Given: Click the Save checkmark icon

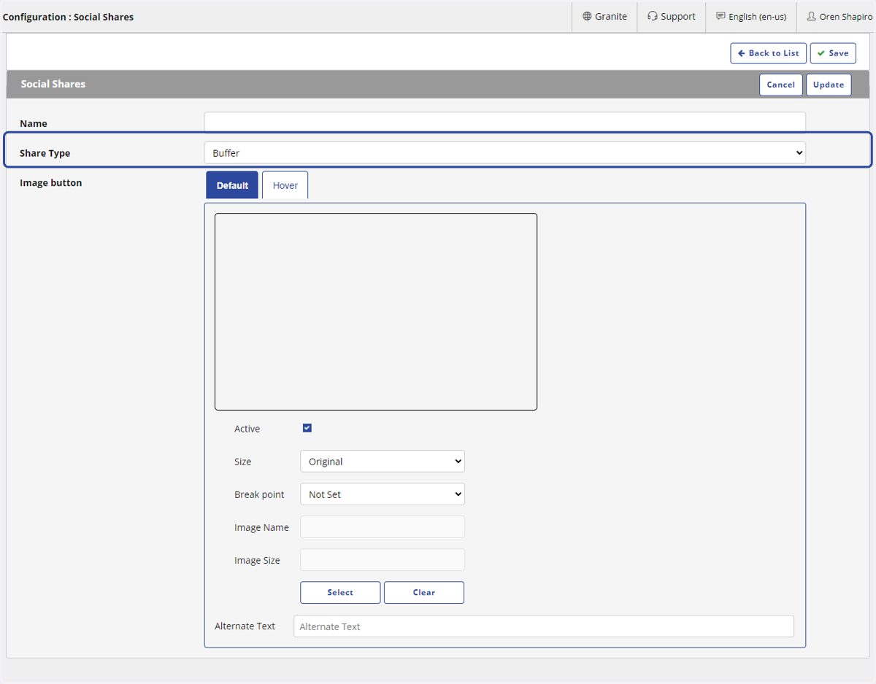Looking at the screenshot, I should [821, 53].
